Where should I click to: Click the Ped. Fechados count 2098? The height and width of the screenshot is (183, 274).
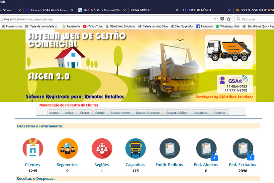point(243,171)
